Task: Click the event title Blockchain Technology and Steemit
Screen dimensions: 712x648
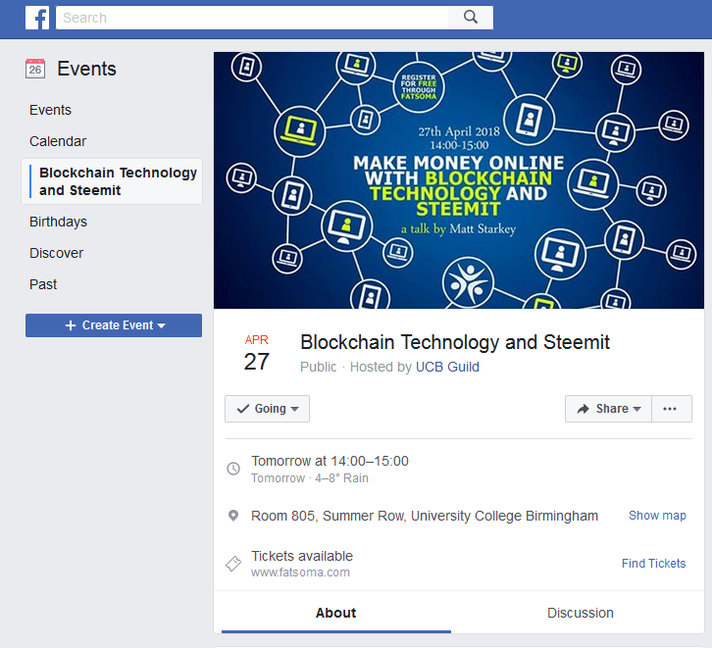Action: 455,342
